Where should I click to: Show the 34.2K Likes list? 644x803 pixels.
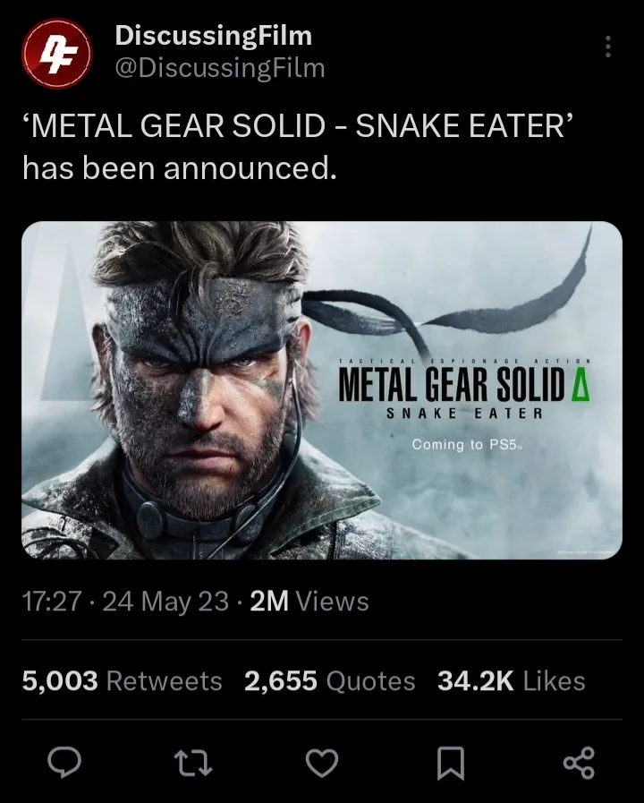click(x=511, y=681)
